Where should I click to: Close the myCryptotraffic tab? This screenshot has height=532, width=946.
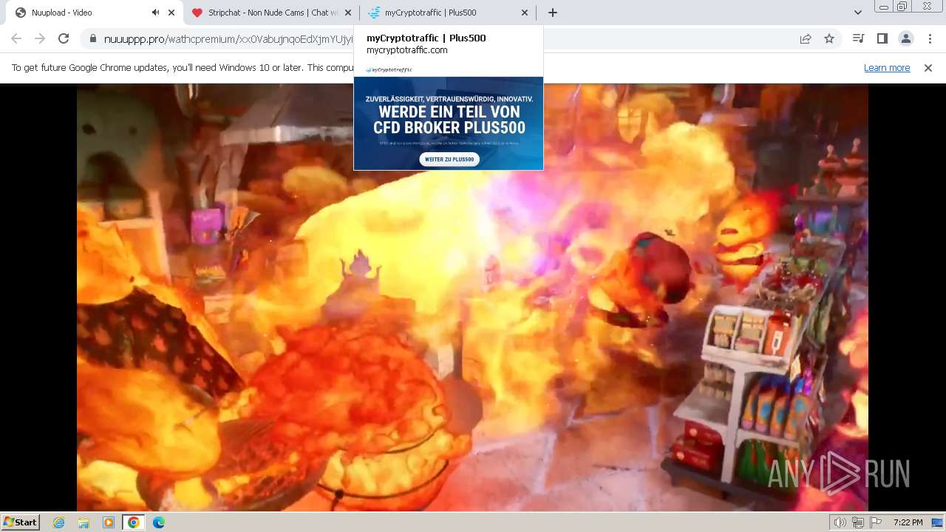(525, 13)
